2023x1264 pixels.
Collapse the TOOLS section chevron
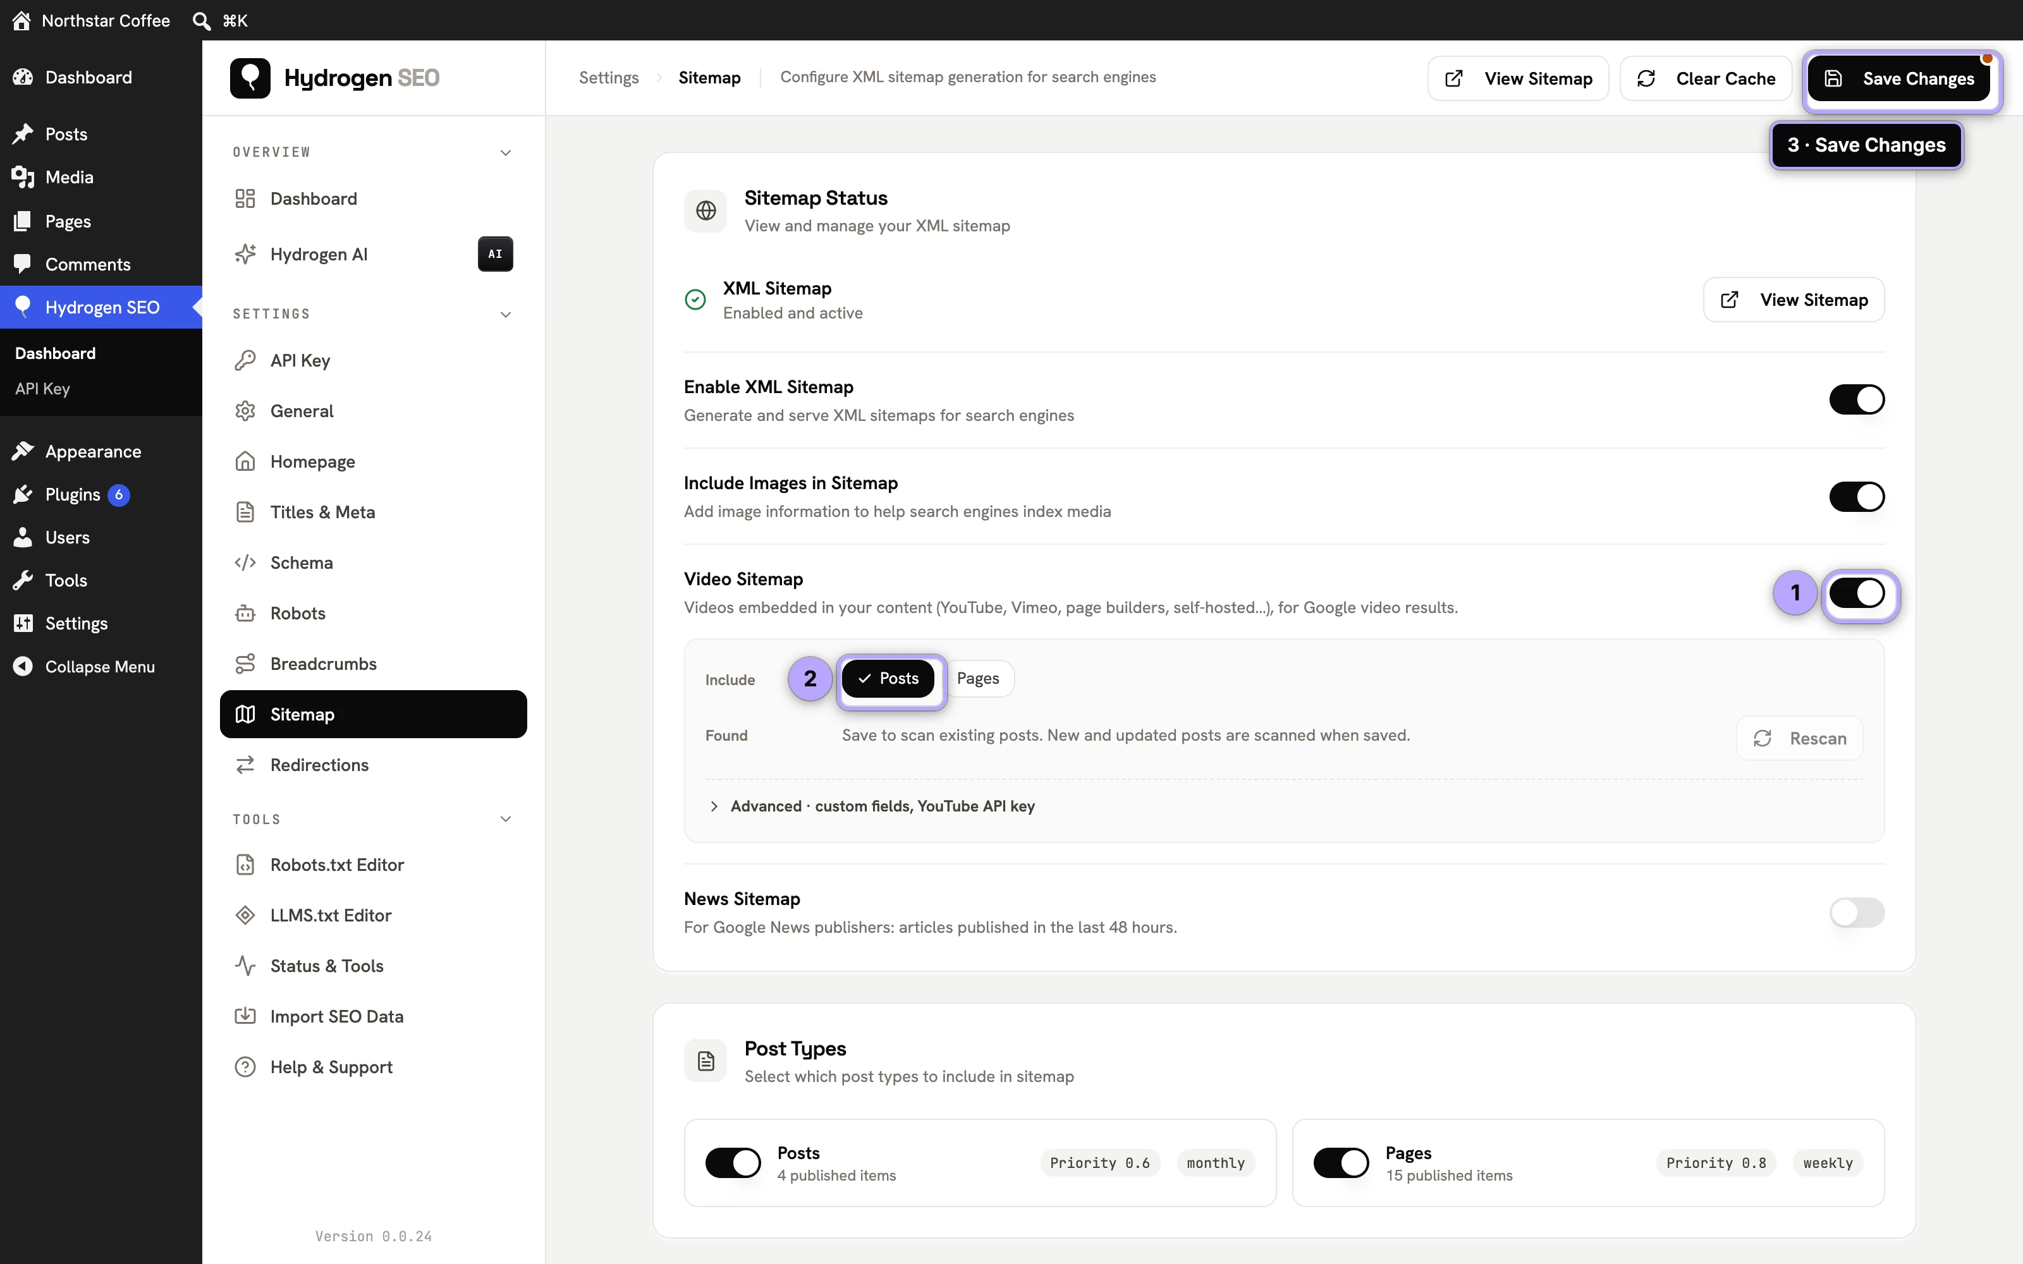pyautogui.click(x=506, y=819)
